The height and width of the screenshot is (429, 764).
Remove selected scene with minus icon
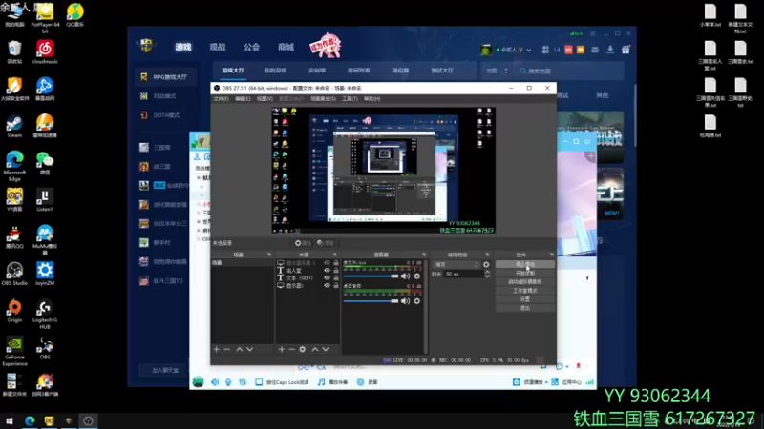[226, 349]
